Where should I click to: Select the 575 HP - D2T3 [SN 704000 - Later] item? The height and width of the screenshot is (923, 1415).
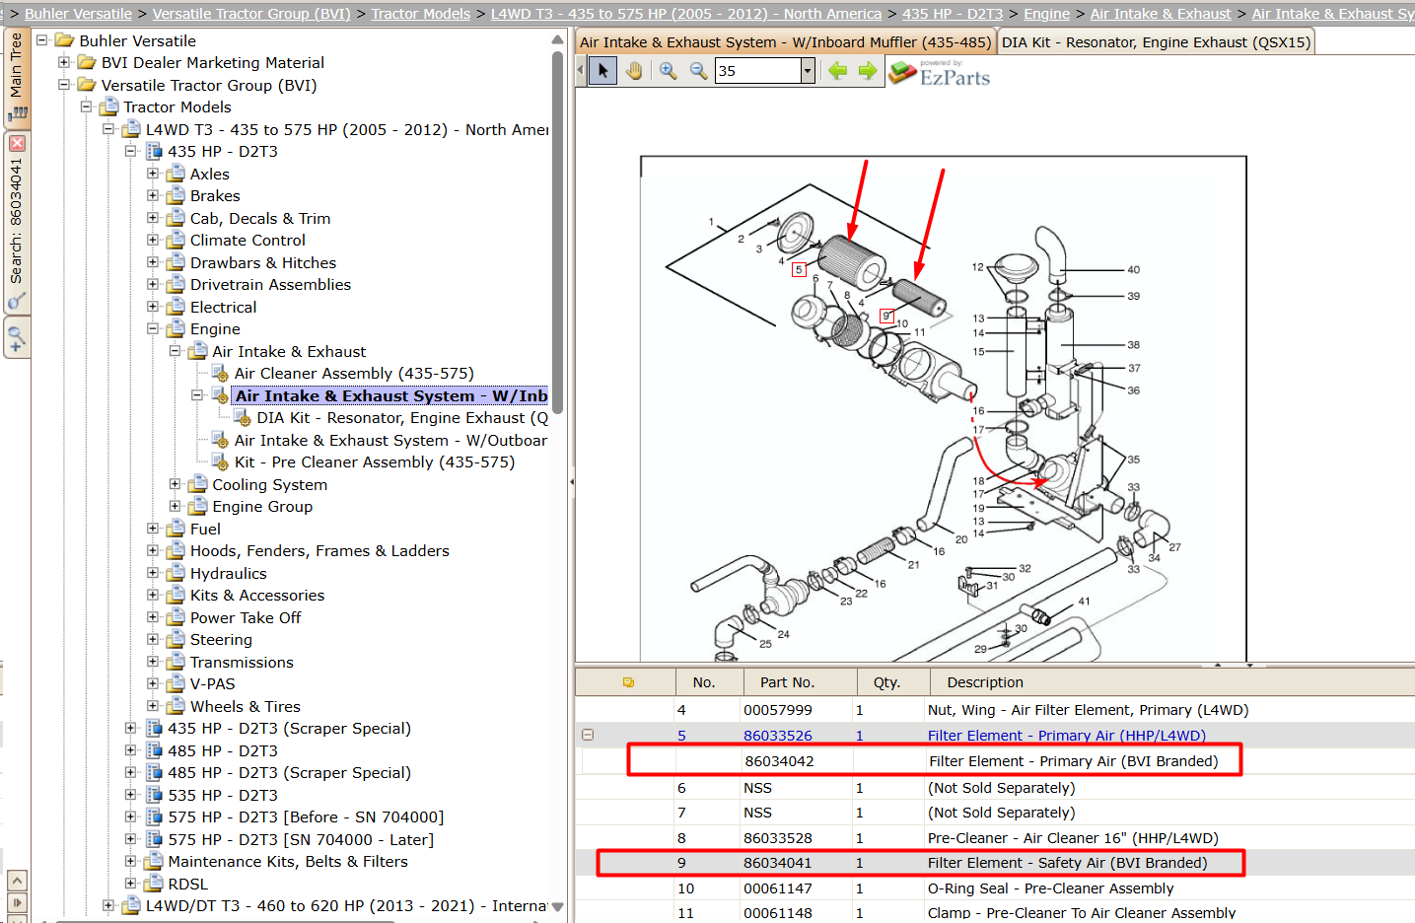(x=301, y=839)
